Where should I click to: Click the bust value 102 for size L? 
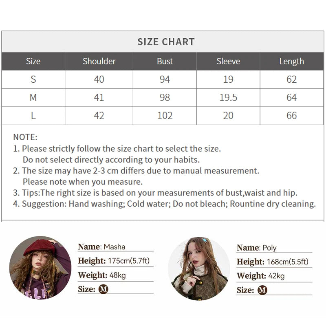click(x=165, y=116)
